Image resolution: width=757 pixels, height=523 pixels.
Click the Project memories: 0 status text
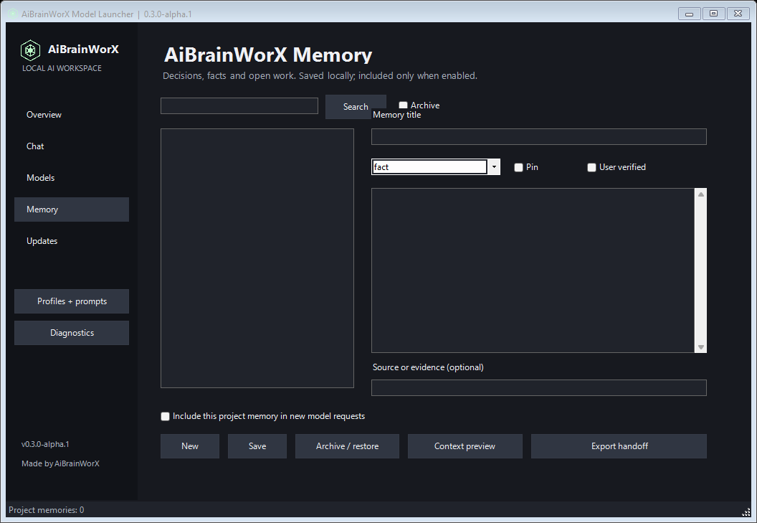click(x=47, y=510)
